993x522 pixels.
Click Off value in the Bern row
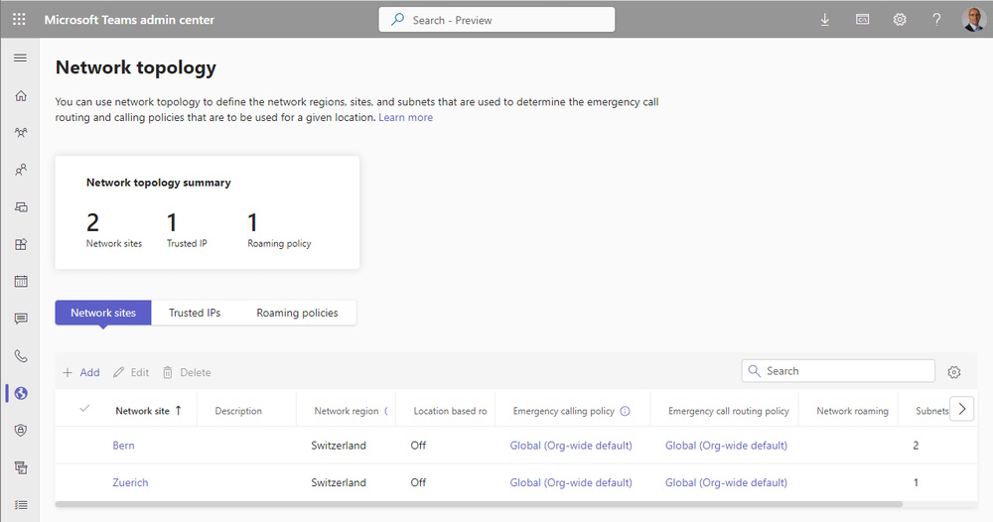tap(418, 446)
